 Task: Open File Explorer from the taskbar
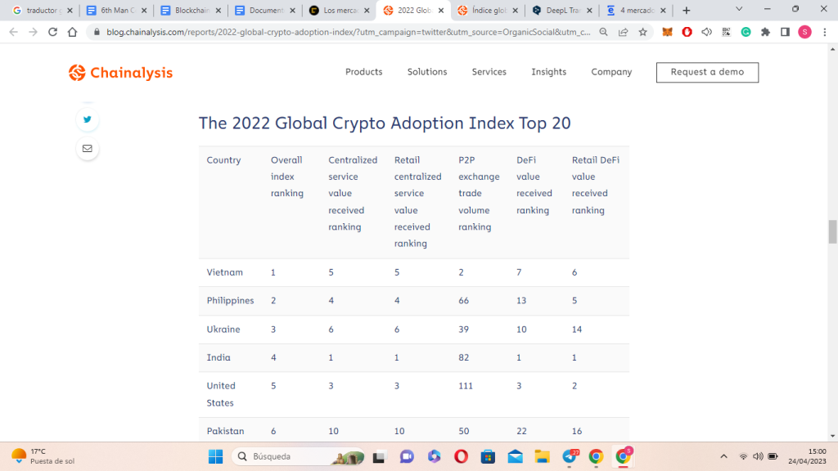click(542, 456)
